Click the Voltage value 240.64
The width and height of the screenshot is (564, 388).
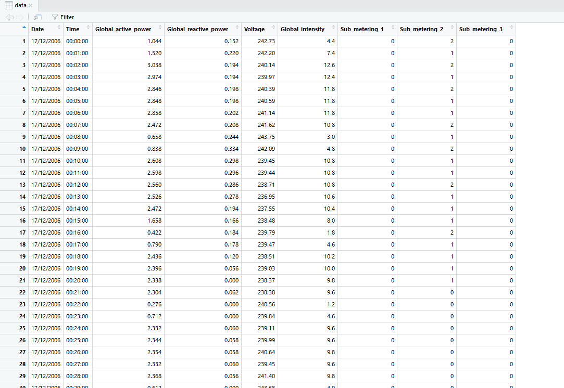click(x=266, y=352)
